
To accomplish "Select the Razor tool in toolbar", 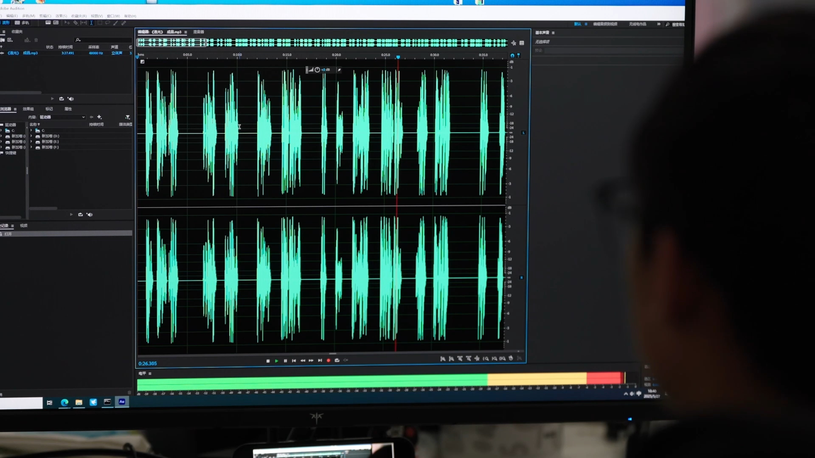I will 75,23.
